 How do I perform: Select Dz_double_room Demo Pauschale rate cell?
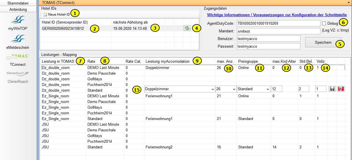101,73
